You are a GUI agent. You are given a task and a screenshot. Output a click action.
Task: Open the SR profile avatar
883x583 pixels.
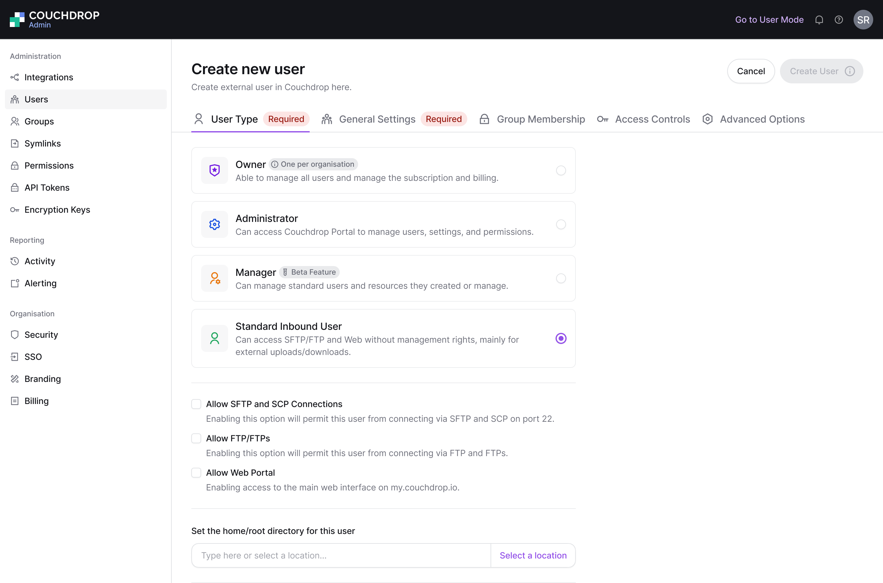click(x=863, y=20)
